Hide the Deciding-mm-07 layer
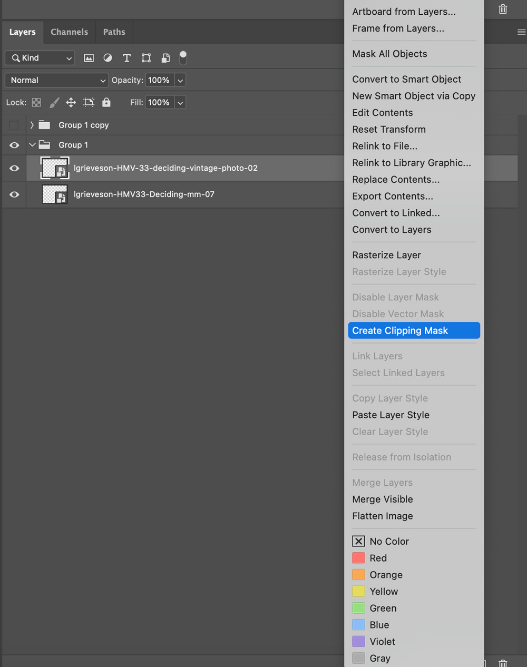This screenshot has width=527, height=667. 14,194
